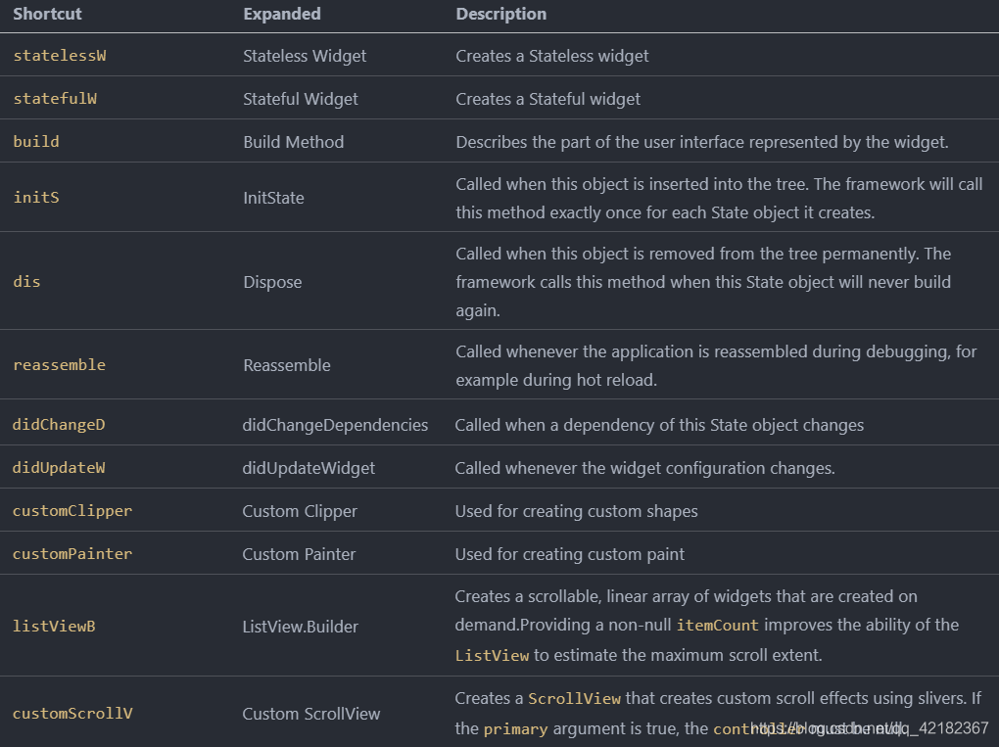Click the reassemble shortcut code
The width and height of the screenshot is (999, 747).
point(59,365)
